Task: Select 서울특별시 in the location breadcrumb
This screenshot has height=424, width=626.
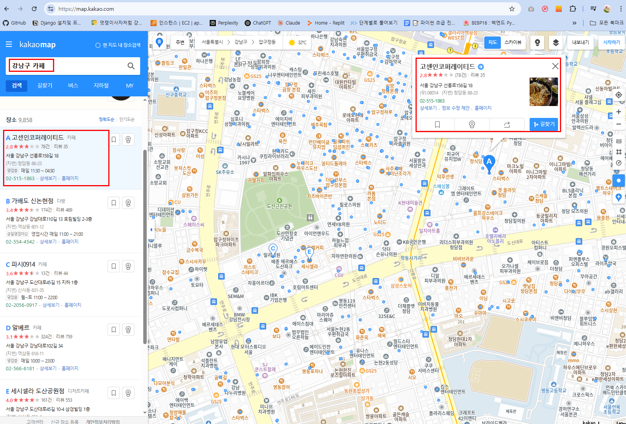Action: [212, 42]
